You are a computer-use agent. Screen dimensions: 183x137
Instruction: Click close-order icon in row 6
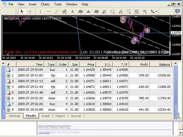tap(8, 98)
